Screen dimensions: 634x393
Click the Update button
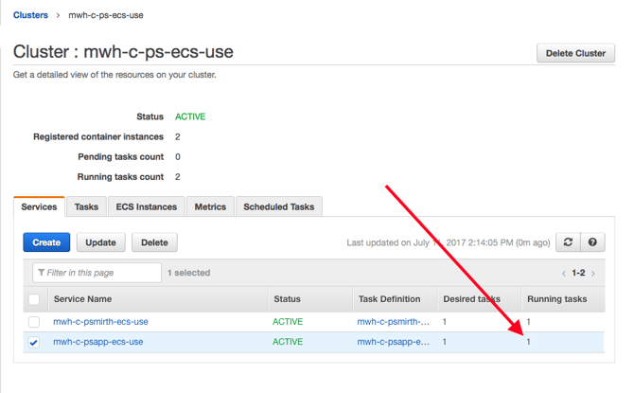click(100, 242)
